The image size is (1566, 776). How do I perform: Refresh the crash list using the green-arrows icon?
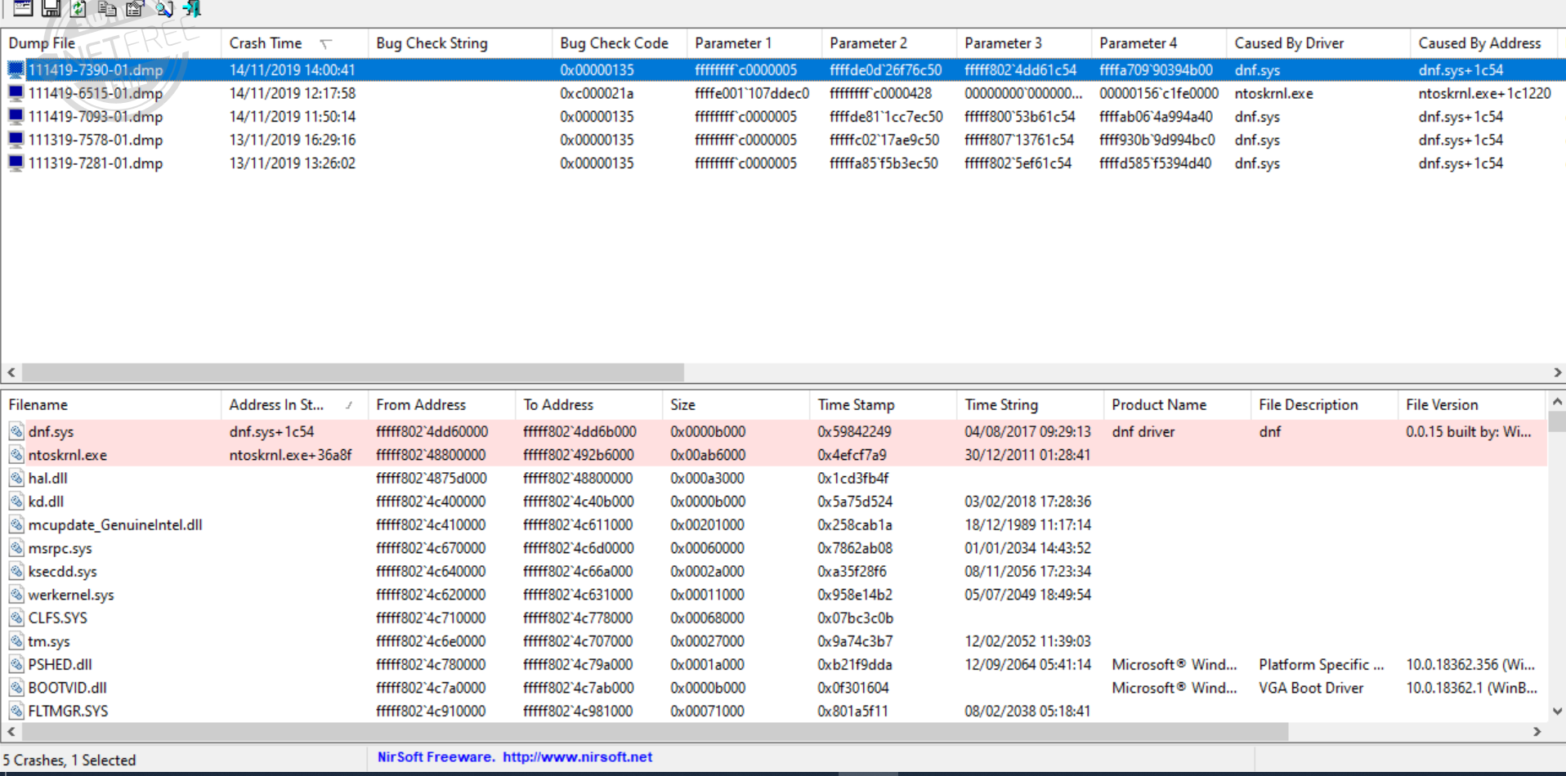[78, 8]
